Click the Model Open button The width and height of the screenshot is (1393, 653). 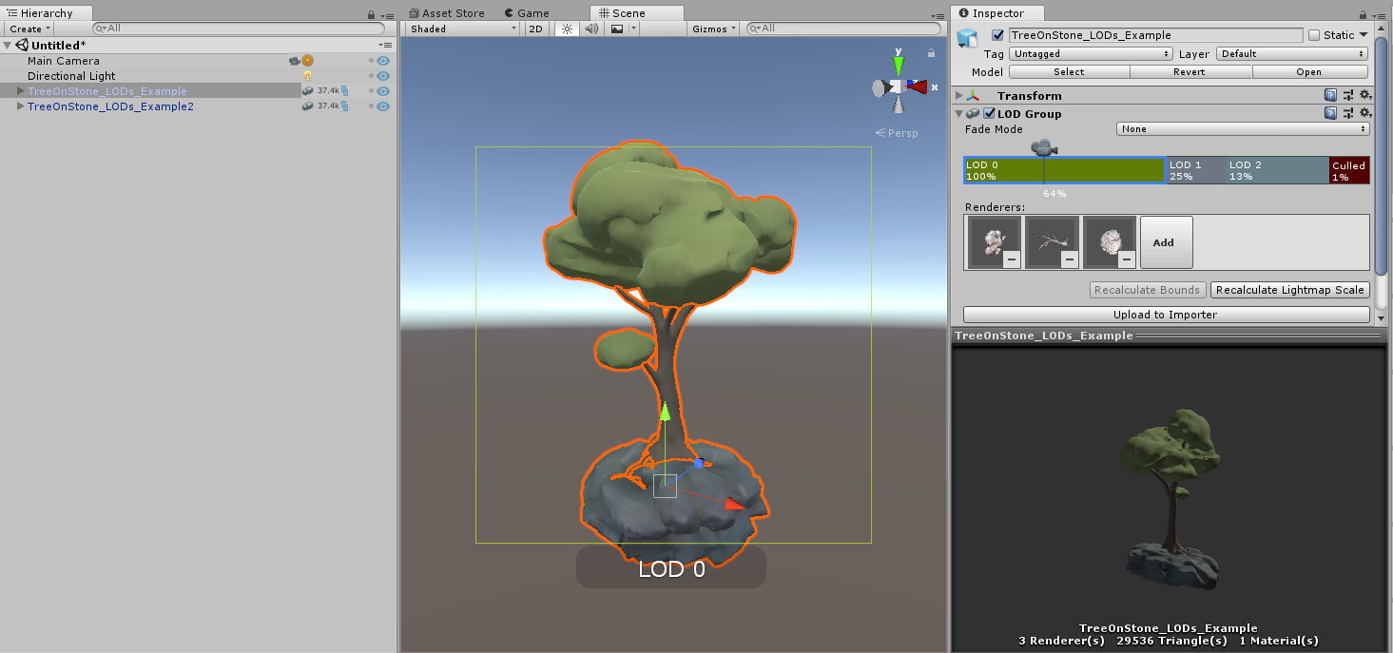click(1309, 72)
